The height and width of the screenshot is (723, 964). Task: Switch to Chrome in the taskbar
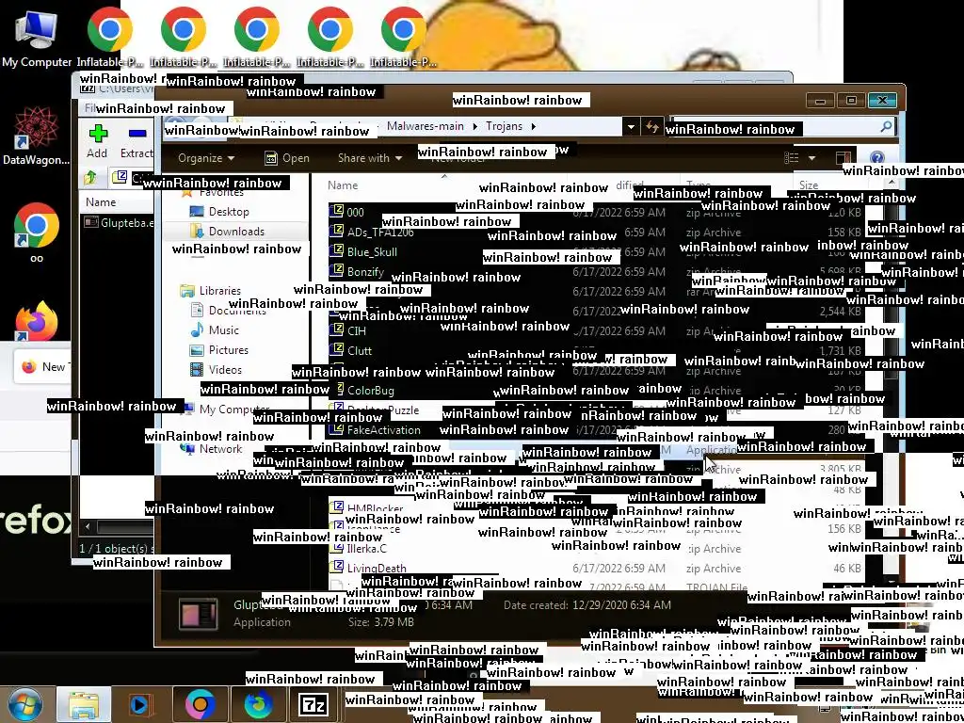pyautogui.click(x=200, y=704)
